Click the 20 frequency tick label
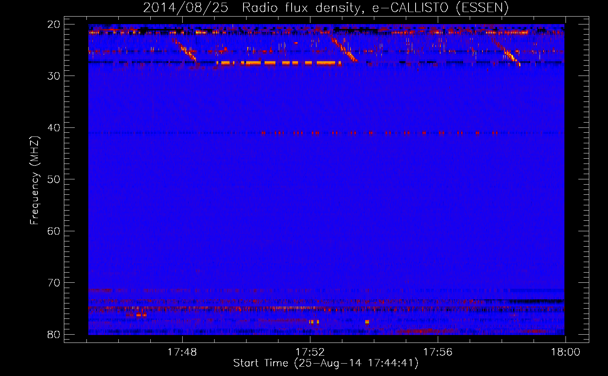Viewport: 608px width, 376px height. pos(54,24)
